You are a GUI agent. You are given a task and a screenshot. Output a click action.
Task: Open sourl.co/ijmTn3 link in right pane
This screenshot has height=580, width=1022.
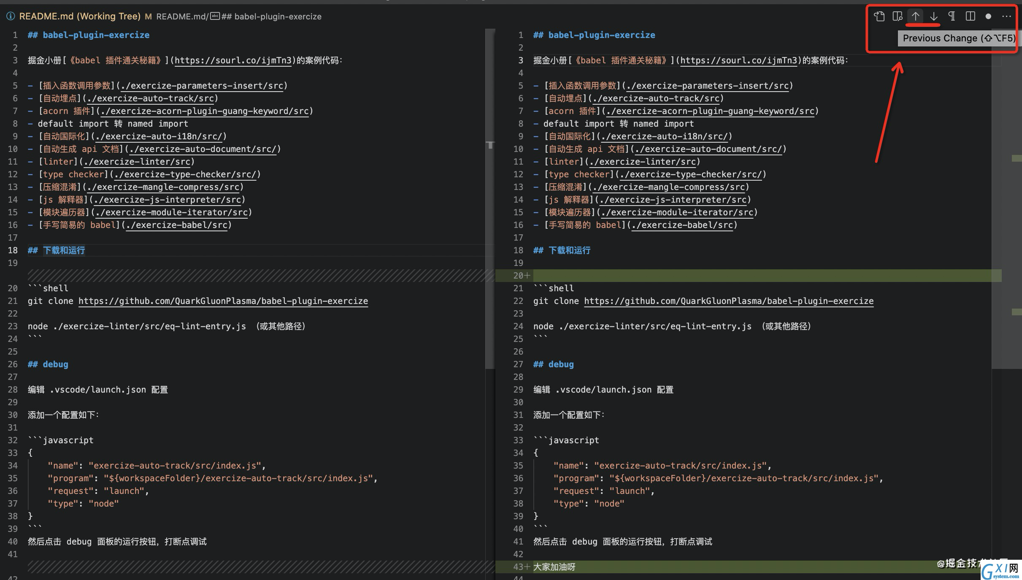pyautogui.click(x=738, y=60)
